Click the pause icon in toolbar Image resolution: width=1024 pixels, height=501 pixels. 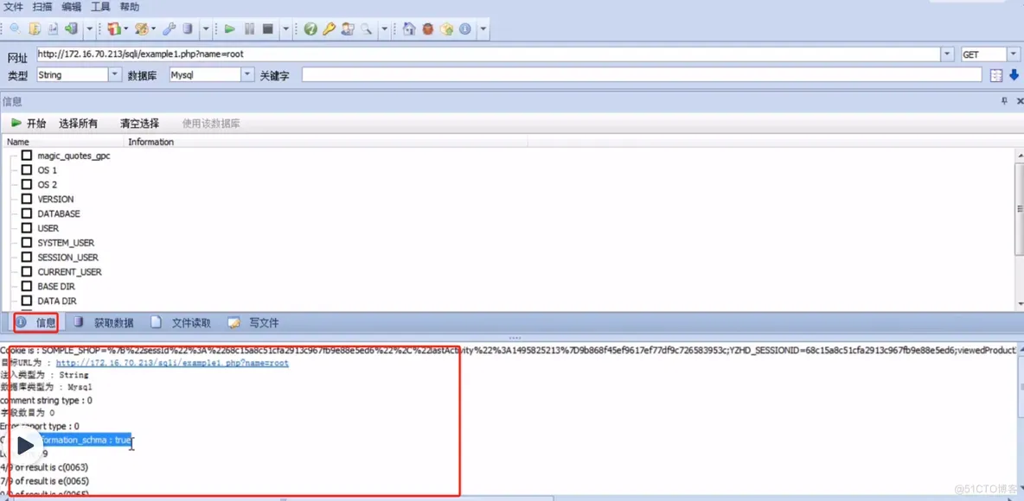[249, 29]
